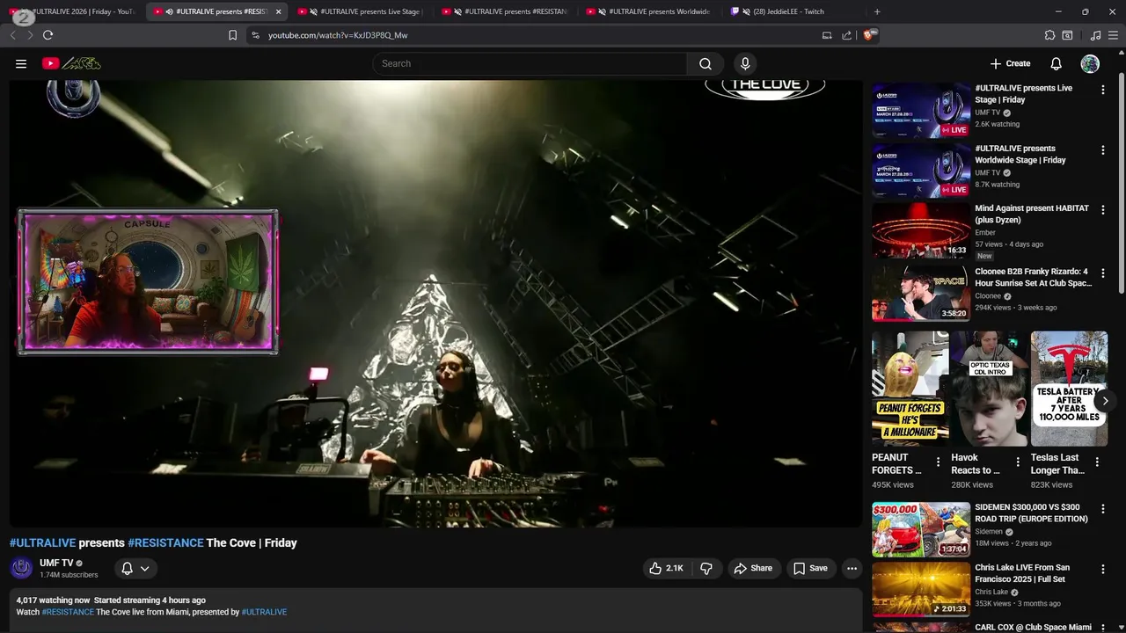The image size is (1126, 633).
Task: Click the Share button under video
Action: [753, 568]
